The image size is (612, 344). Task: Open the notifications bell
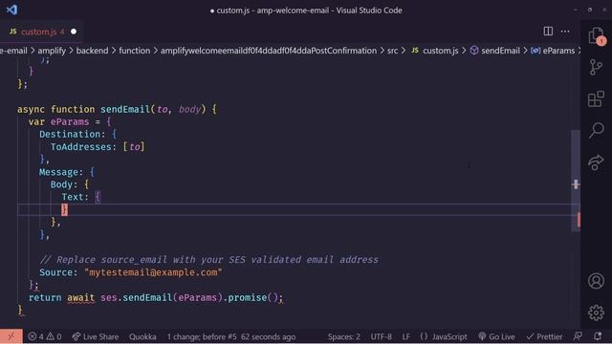tap(598, 336)
